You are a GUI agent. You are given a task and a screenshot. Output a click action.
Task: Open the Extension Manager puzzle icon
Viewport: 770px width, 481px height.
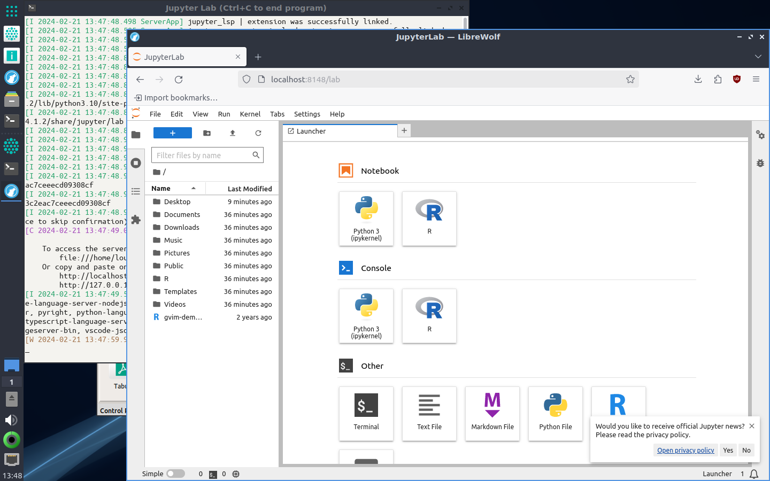(136, 220)
